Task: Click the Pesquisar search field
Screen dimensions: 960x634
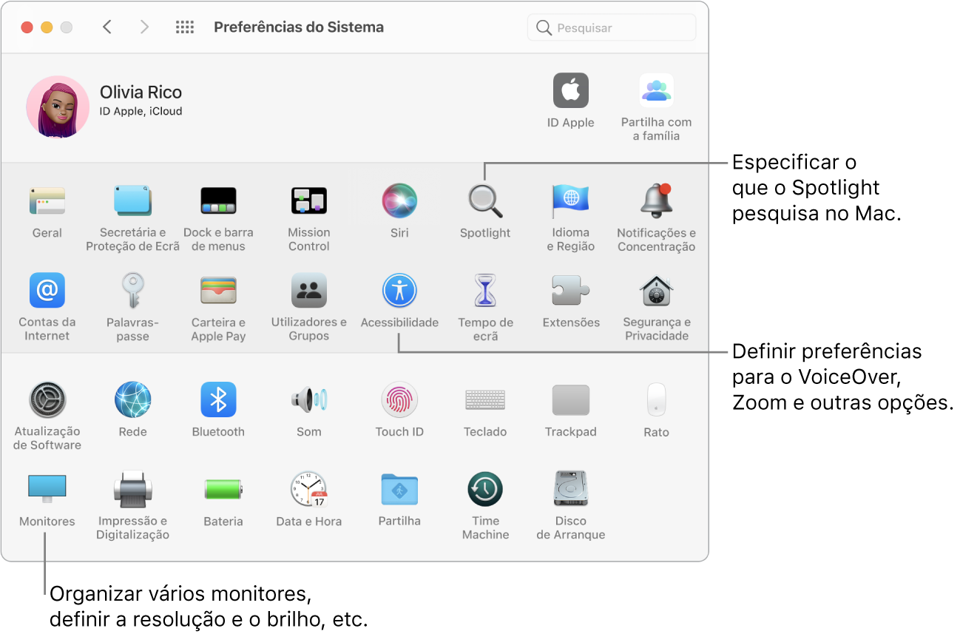Action: pos(612,27)
